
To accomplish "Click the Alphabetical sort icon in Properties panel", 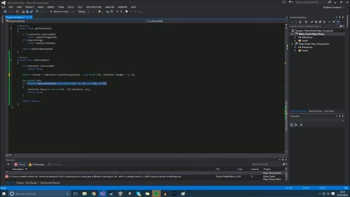I will [296, 125].
